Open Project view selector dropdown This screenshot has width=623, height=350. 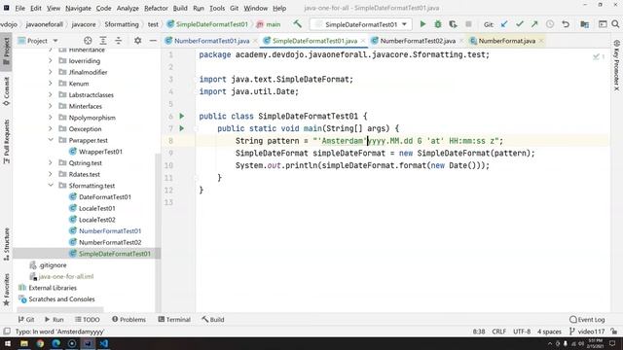[x=38, y=41]
